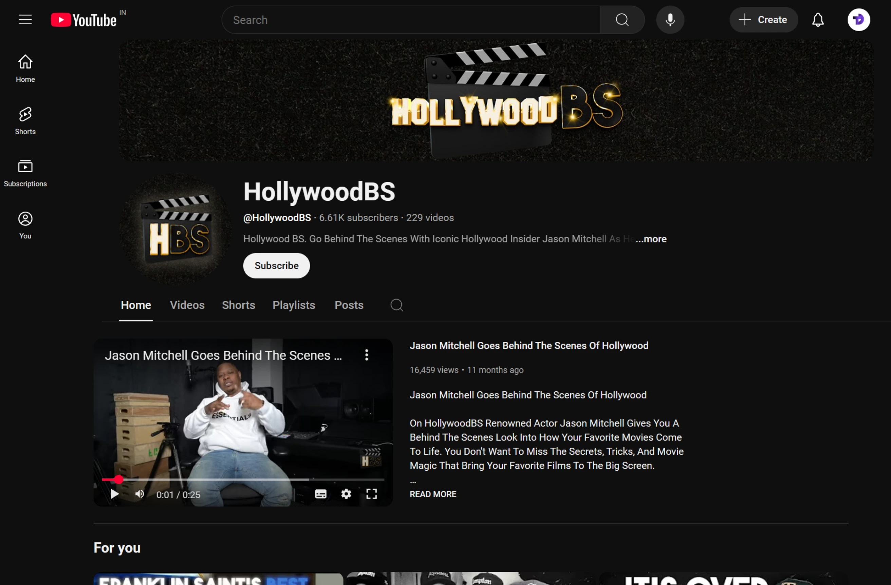Click the For you section heading

(117, 548)
